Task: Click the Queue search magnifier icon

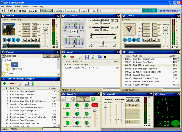Action: 81,57
